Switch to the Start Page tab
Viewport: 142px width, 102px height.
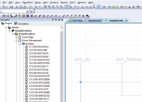76,20
